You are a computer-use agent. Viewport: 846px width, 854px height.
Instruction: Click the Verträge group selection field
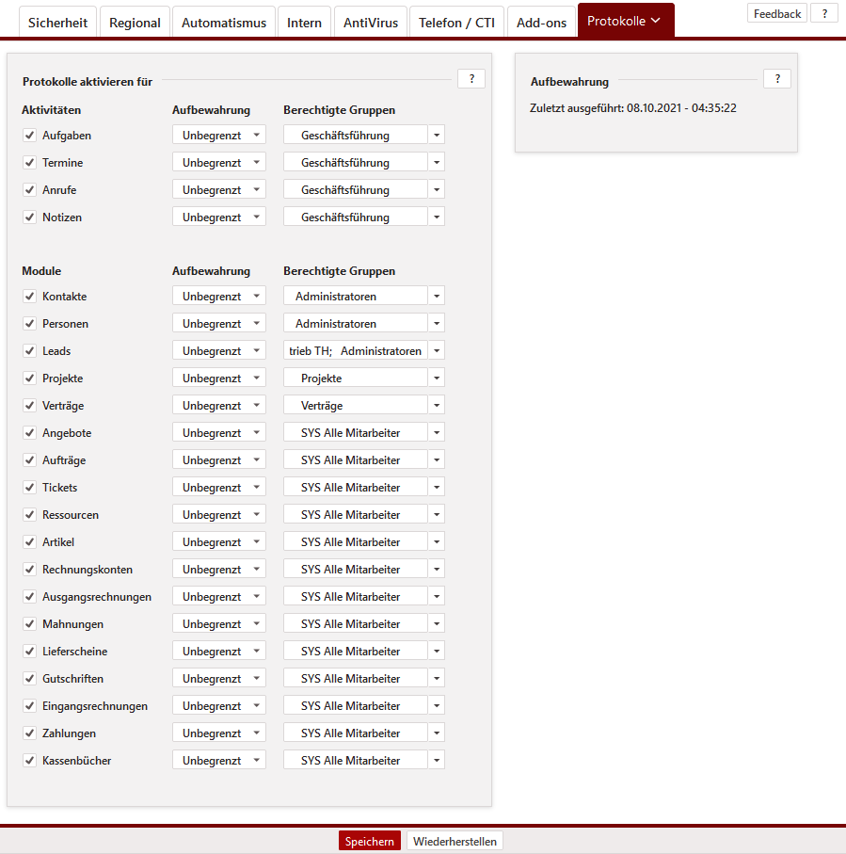[x=356, y=406]
